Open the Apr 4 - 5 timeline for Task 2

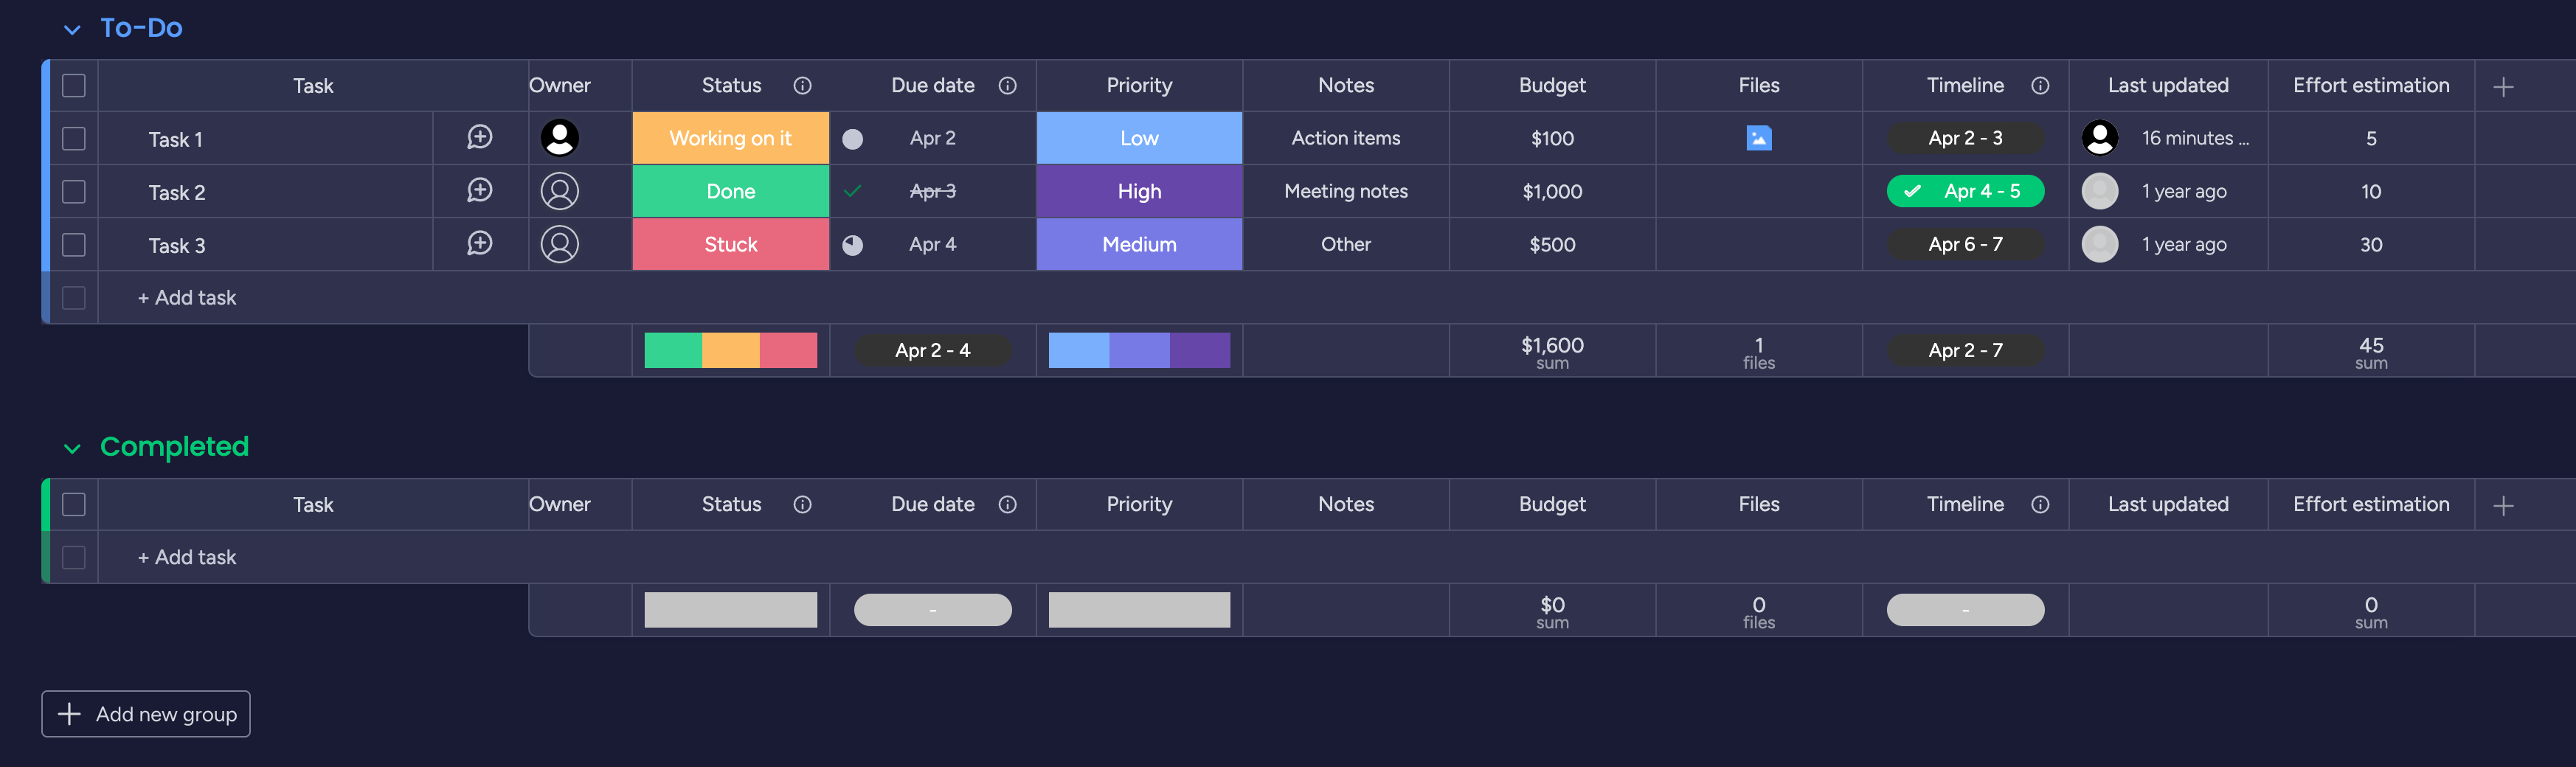pyautogui.click(x=1965, y=191)
